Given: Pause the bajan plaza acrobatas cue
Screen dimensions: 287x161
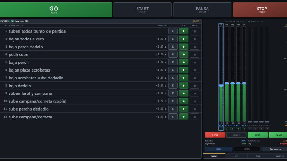Looking at the screenshot, I should coord(194,70).
